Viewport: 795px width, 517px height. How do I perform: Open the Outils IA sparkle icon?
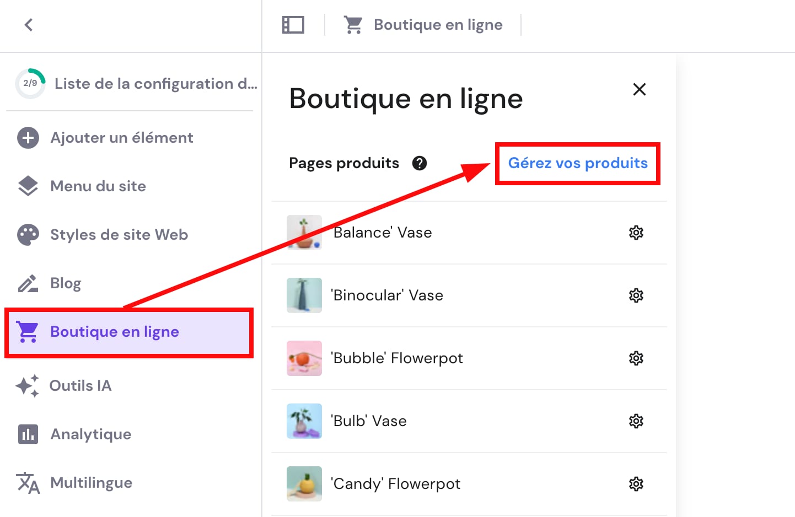point(28,386)
